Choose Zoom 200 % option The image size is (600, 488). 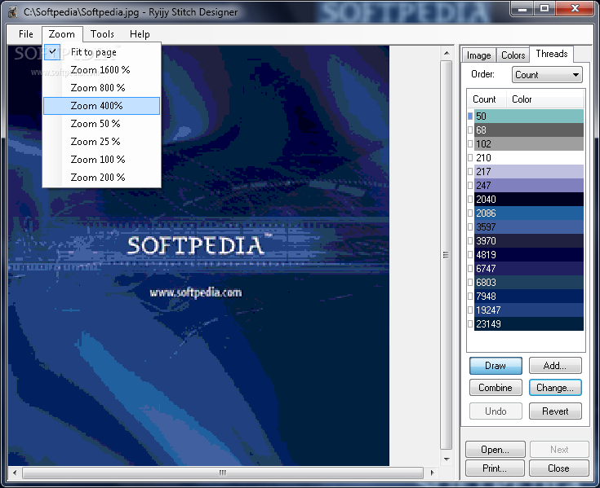tap(101, 178)
